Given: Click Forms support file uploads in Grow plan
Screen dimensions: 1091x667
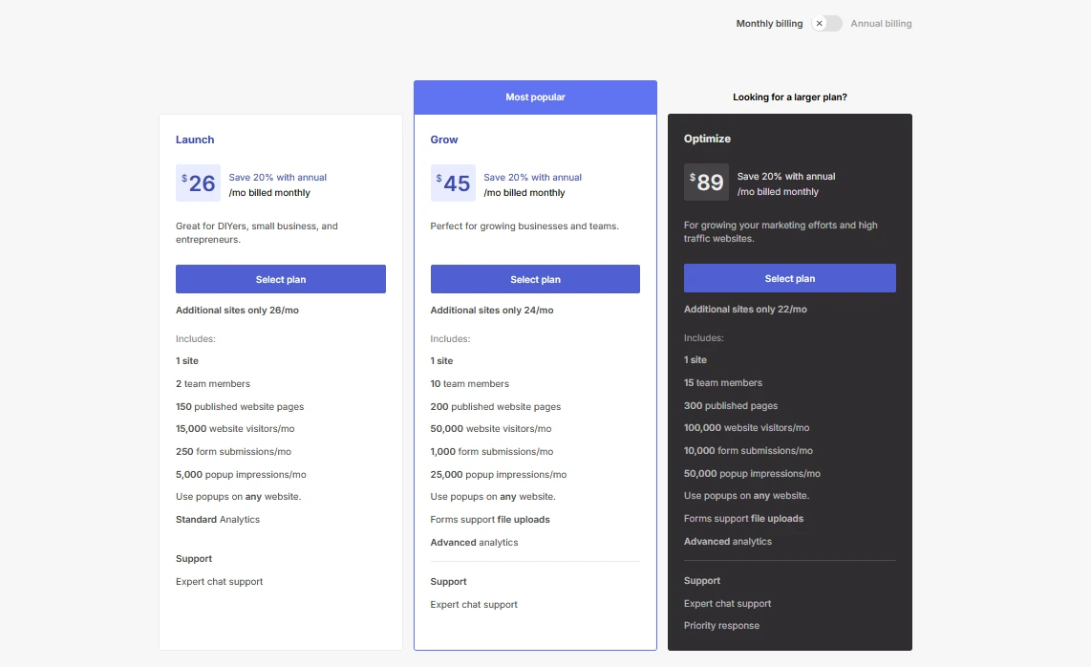Looking at the screenshot, I should point(490,520).
